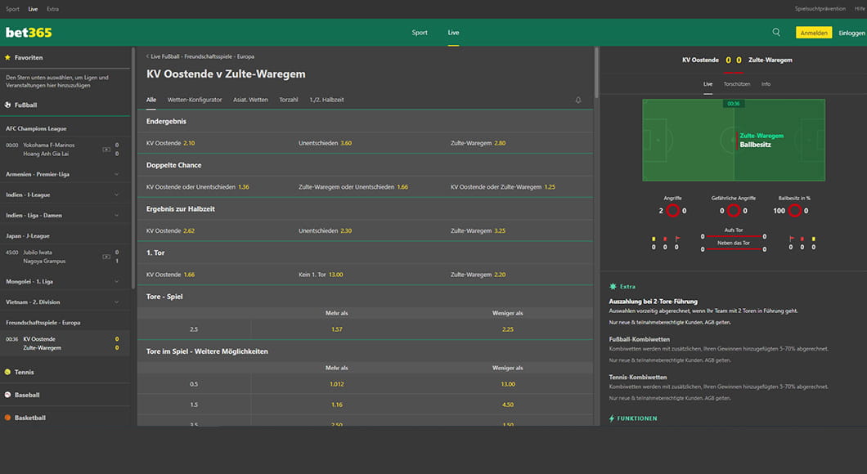The width and height of the screenshot is (867, 474).
Task: Click the Tennis ball icon in sidebar
Action: click(x=7, y=373)
